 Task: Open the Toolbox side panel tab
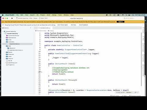(x=143, y=30)
